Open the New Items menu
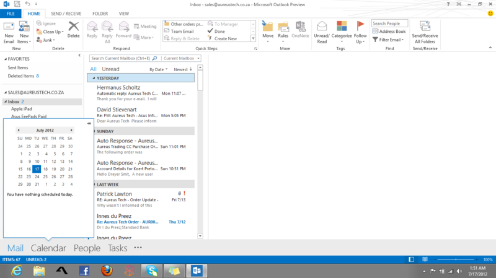 tap(24, 33)
